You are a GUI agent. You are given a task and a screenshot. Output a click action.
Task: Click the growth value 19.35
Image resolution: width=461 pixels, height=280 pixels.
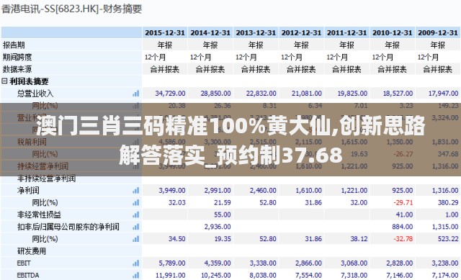click(x=223, y=239)
